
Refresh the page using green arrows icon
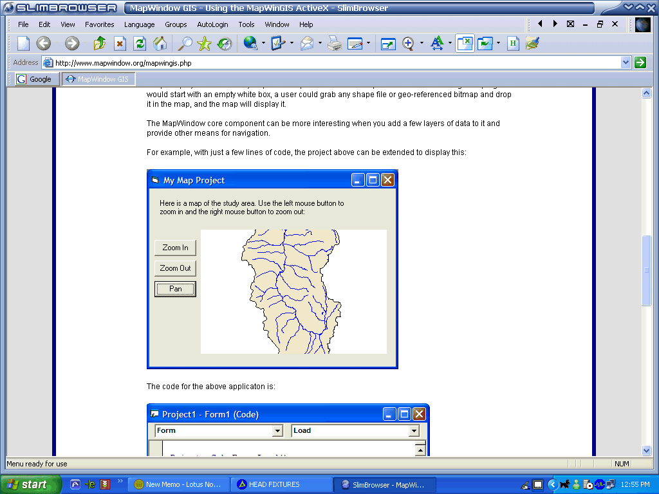(x=140, y=43)
